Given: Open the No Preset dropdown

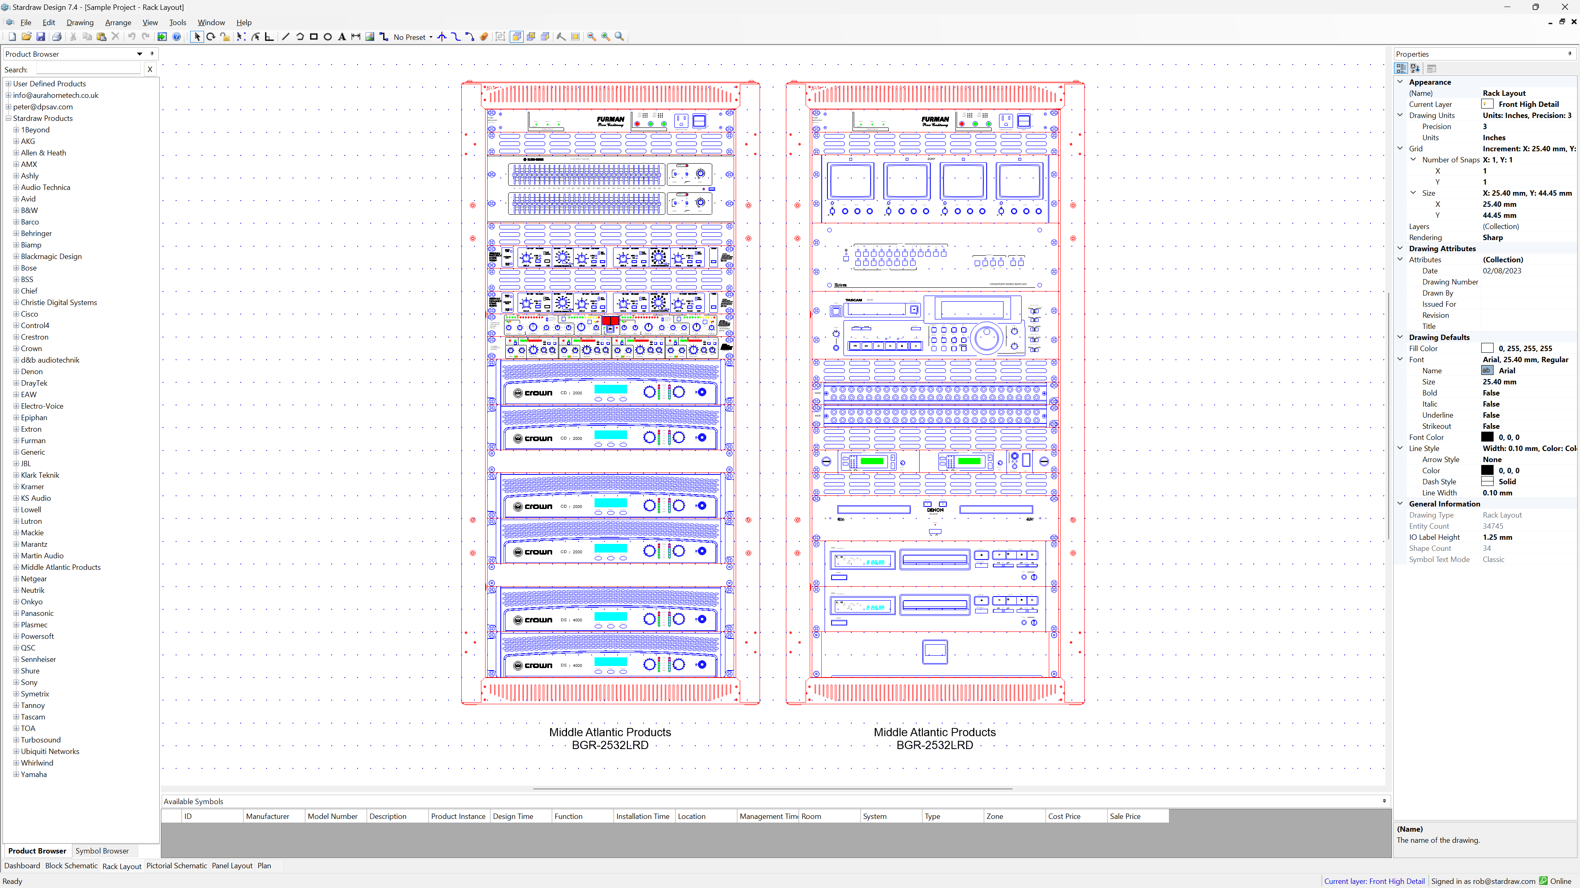Looking at the screenshot, I should 430,37.
